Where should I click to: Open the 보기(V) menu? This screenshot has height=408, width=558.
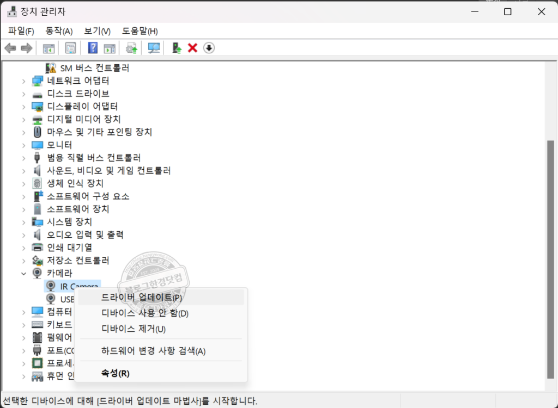[96, 31]
